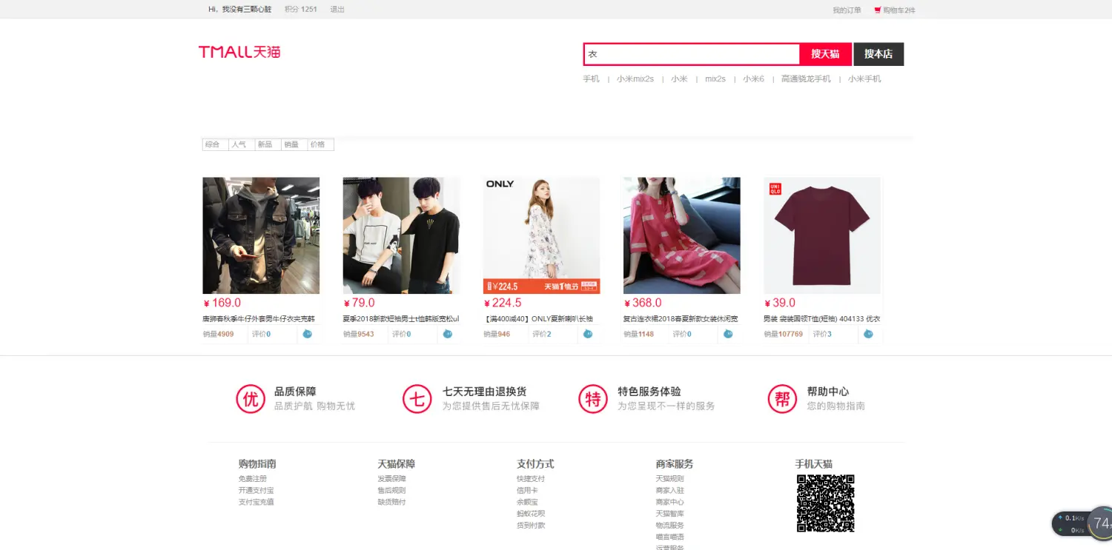Open footer link 缺货赔付
Screen dimensions: 1112x550
click(x=391, y=502)
